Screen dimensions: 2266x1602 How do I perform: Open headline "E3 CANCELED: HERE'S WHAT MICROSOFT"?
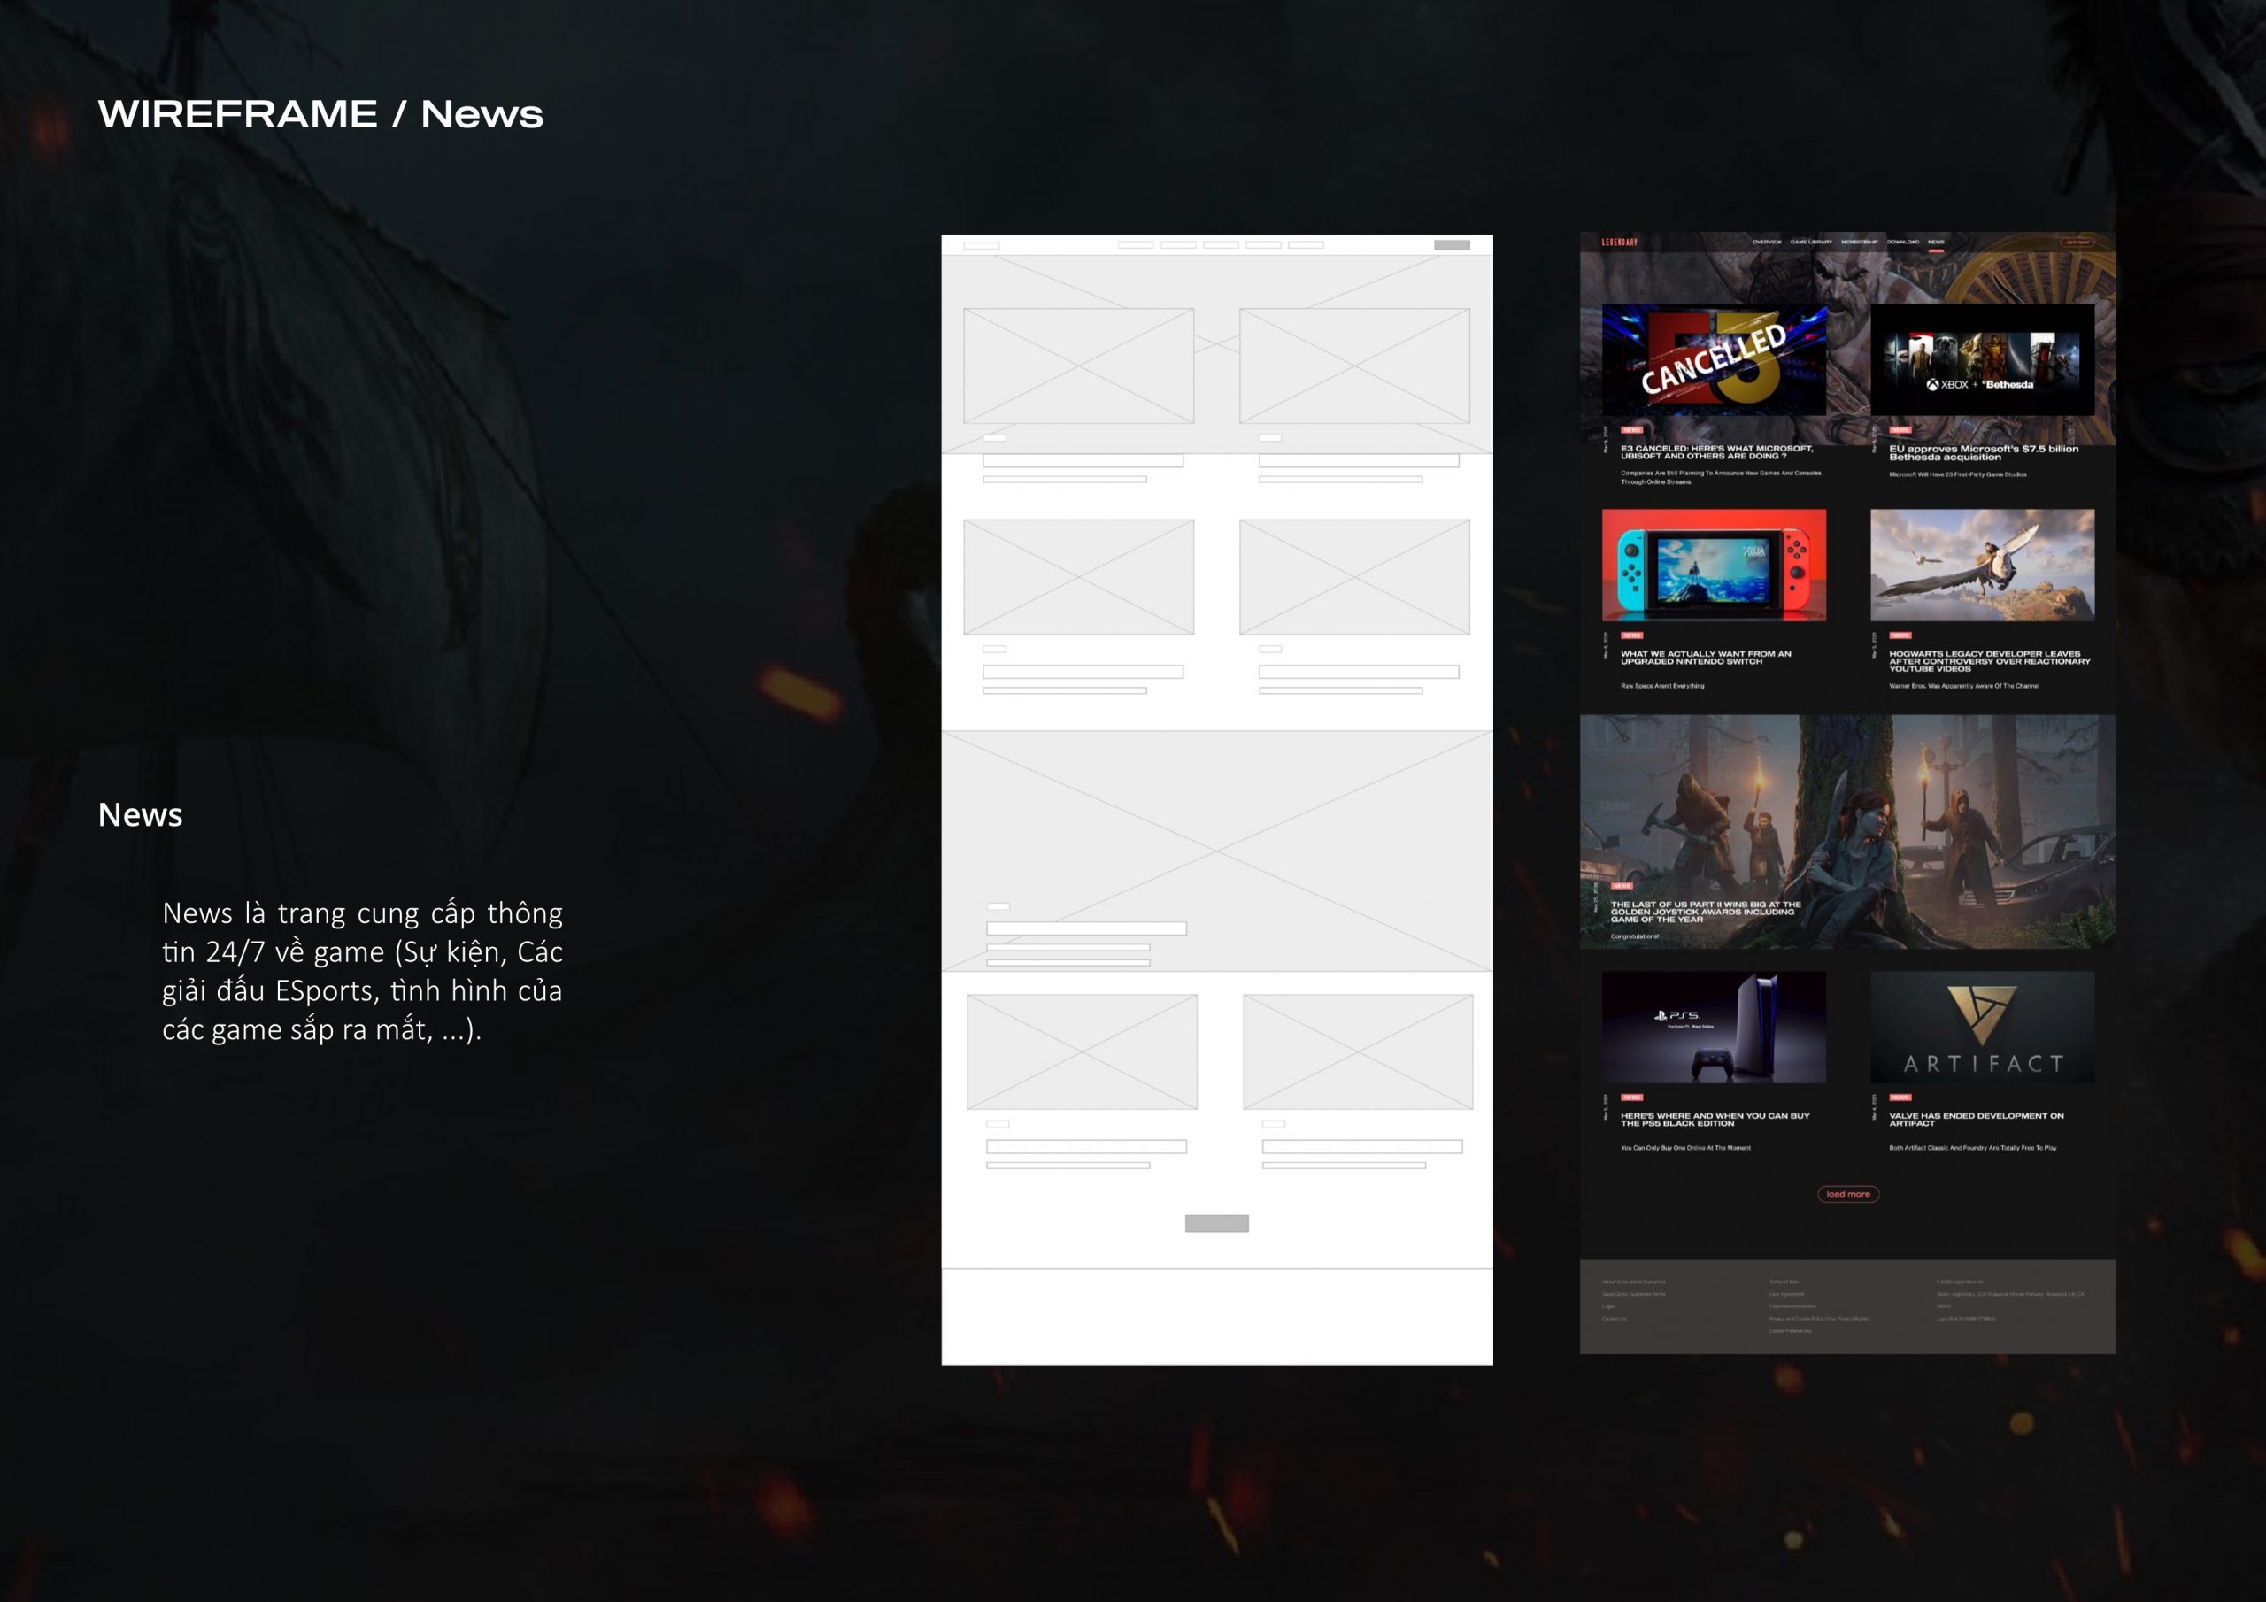click(1717, 452)
